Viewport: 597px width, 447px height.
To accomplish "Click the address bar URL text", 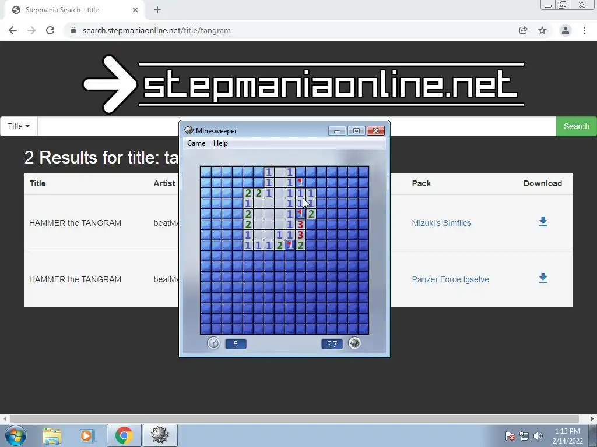I will [156, 30].
